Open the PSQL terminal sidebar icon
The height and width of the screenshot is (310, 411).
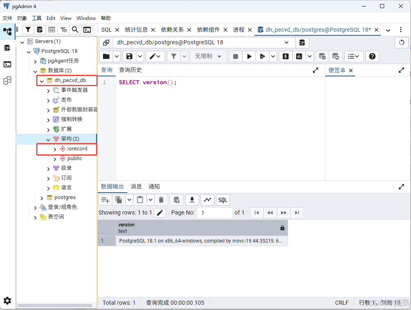tap(7, 64)
